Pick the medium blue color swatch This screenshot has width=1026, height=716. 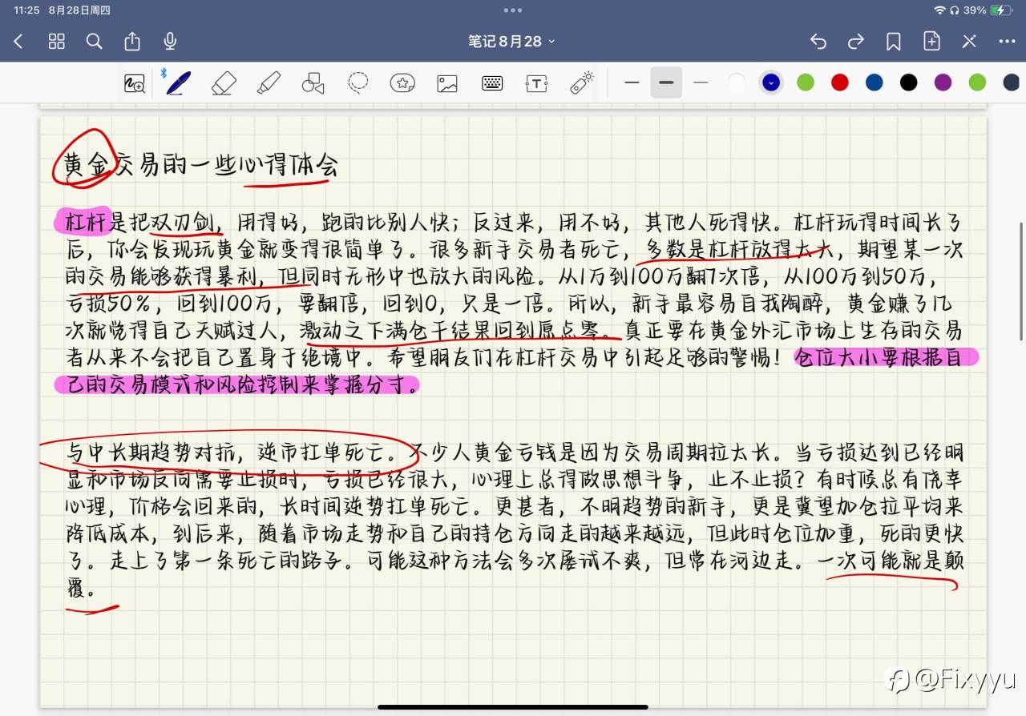[875, 82]
